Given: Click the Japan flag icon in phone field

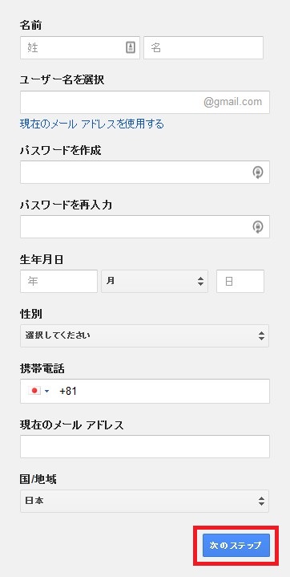Looking at the screenshot, I should click(34, 391).
